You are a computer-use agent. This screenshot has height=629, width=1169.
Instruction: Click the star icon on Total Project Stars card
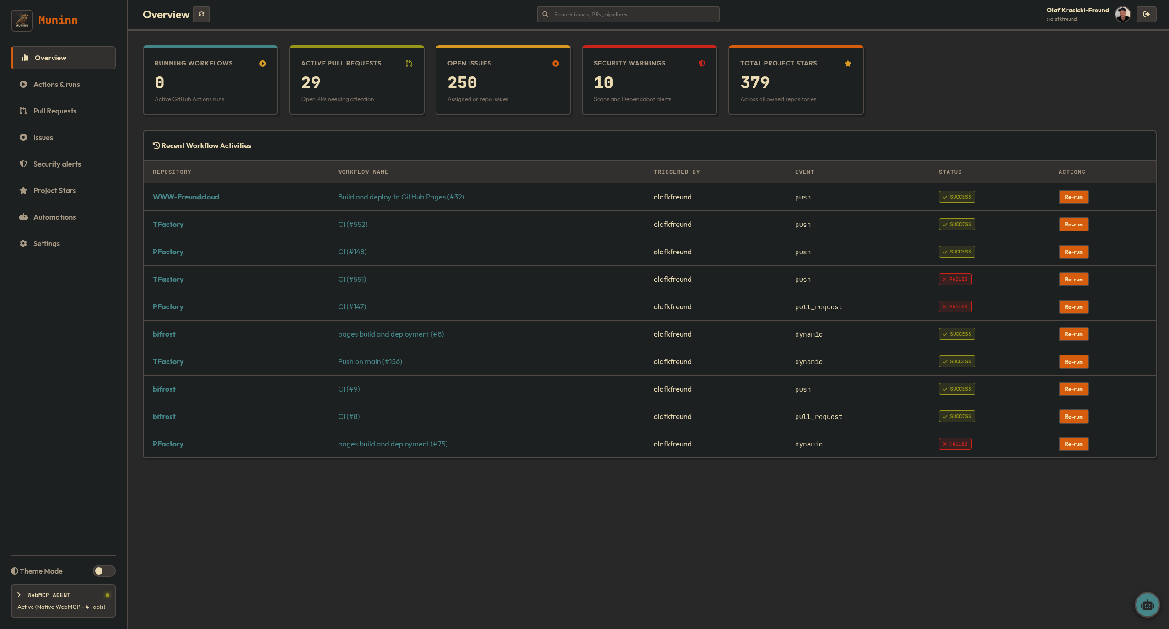coord(848,64)
